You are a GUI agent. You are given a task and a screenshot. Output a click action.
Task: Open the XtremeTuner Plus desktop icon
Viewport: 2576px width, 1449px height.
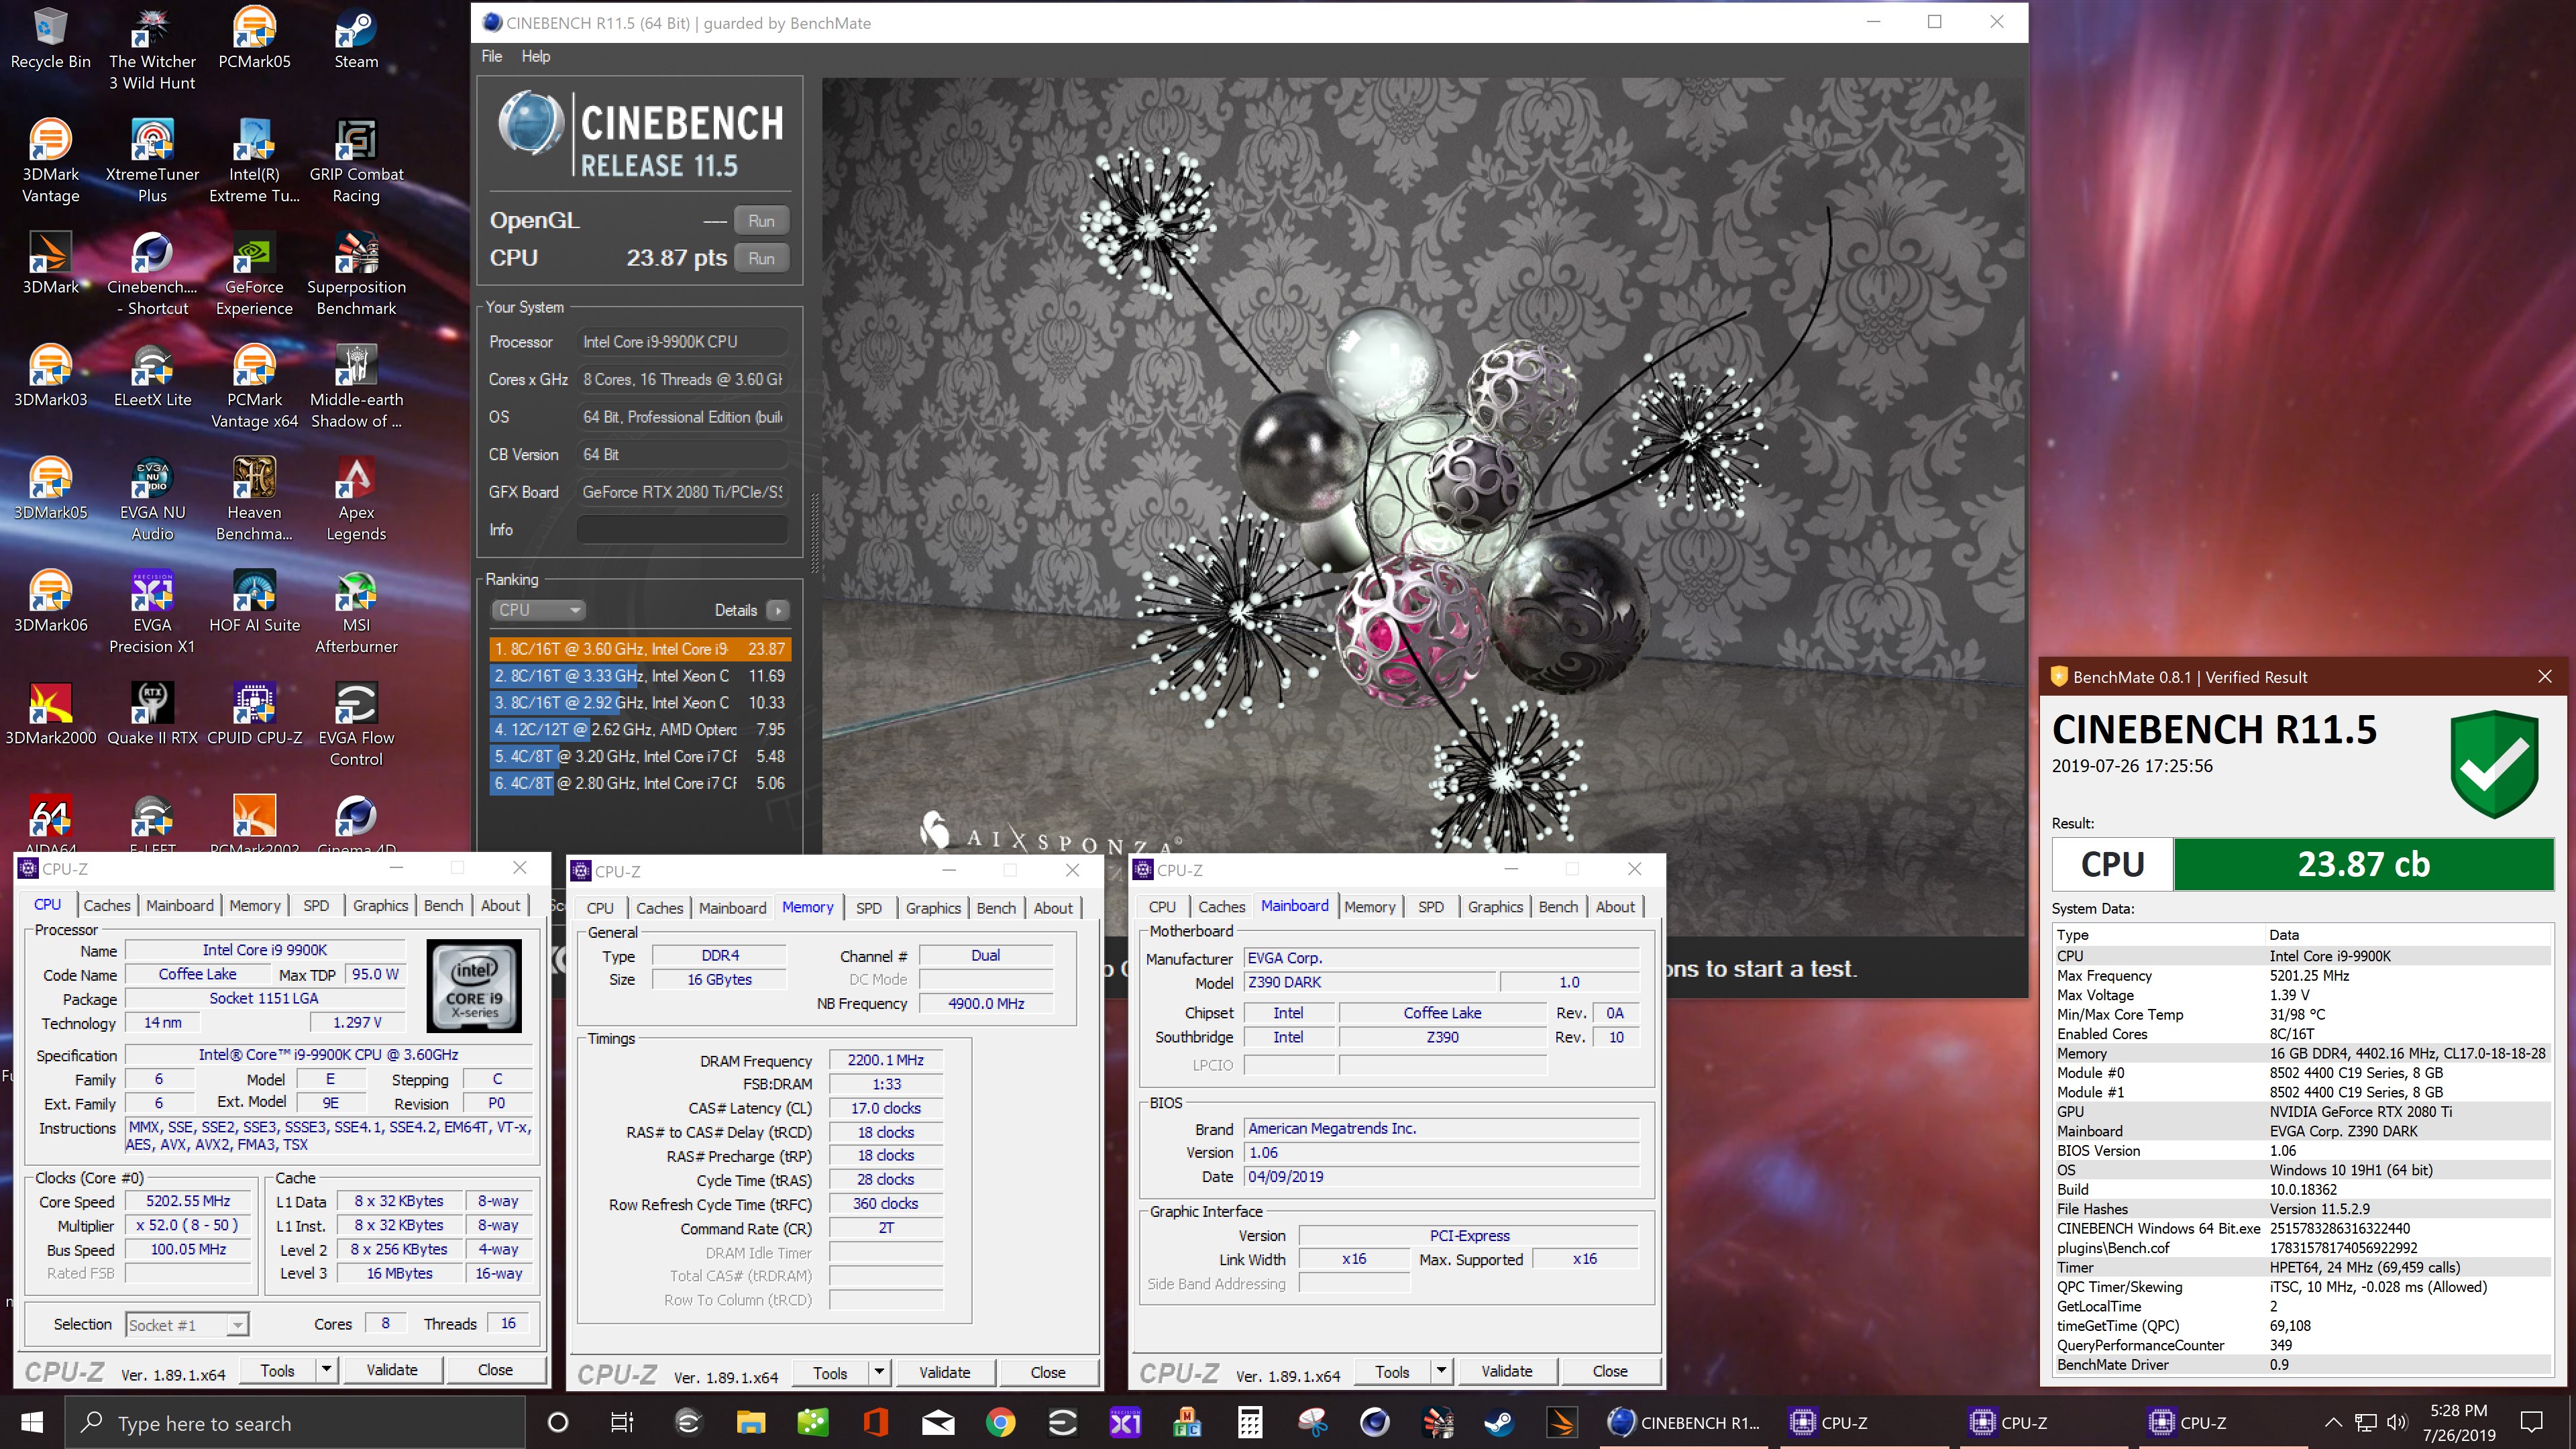coord(152,162)
